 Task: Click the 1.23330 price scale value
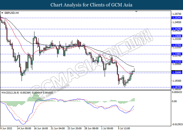(x=177, y=39)
